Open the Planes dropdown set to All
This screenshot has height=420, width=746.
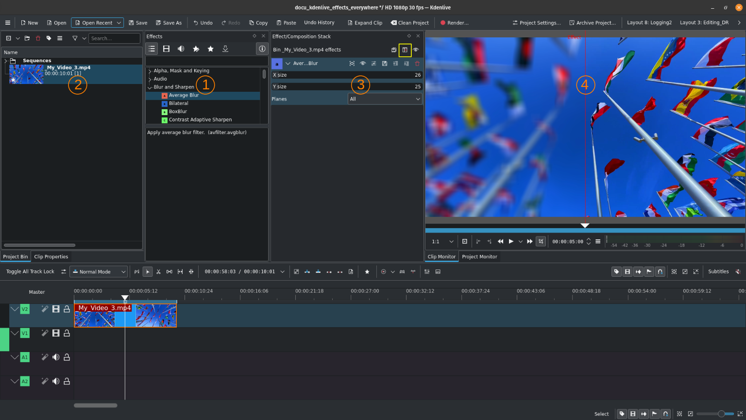coord(385,99)
